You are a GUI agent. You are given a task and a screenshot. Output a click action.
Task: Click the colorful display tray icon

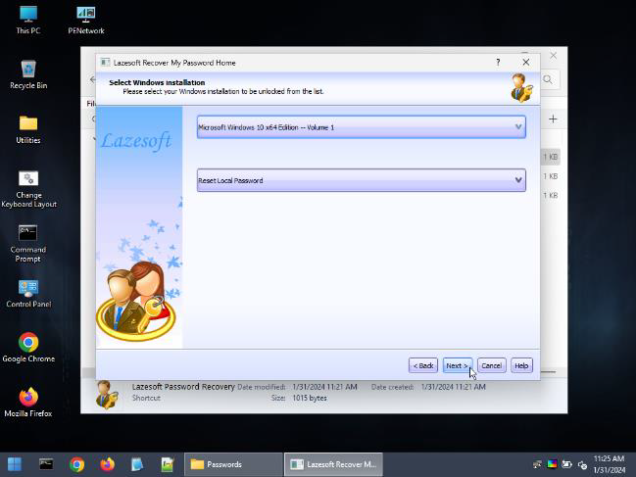[x=552, y=464]
